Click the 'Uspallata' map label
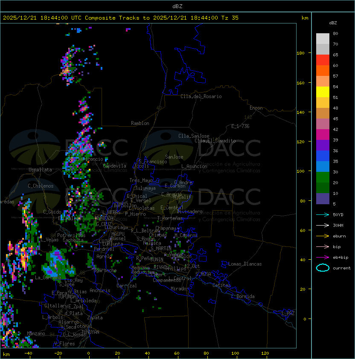The height and width of the screenshot is (359, 355). click(x=40, y=170)
